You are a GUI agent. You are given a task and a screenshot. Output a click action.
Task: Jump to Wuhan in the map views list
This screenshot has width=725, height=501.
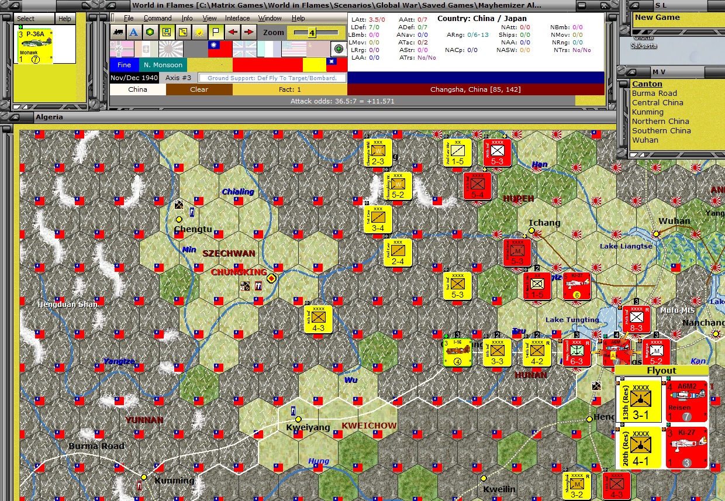point(645,140)
